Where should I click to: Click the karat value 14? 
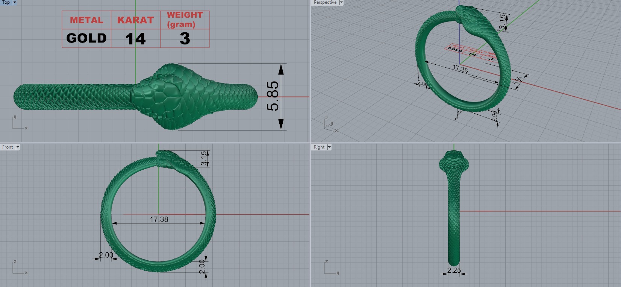135,39
